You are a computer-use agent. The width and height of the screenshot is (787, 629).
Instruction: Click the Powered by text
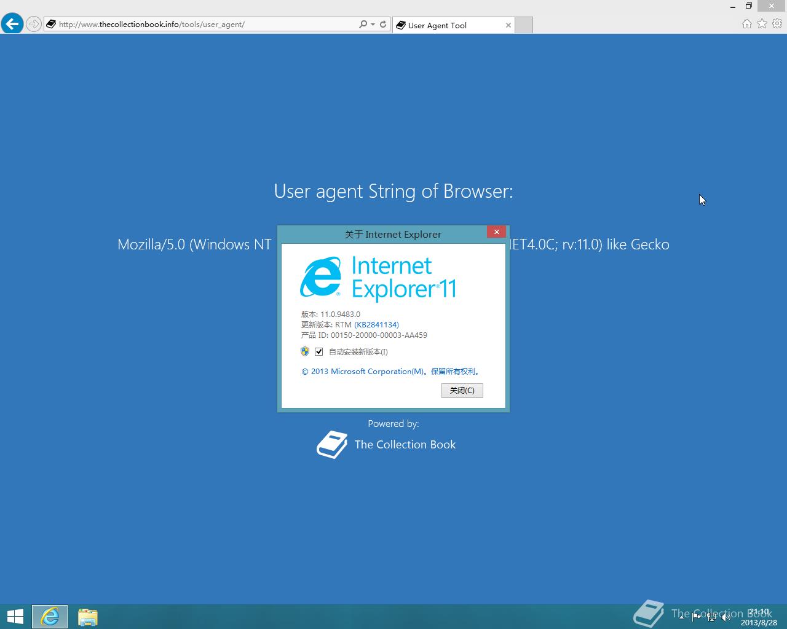click(393, 424)
